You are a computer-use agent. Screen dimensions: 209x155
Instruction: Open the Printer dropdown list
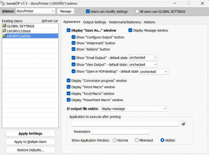53,11
